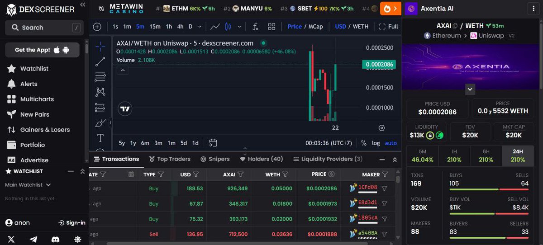Filter the MAKER column

coord(385,174)
